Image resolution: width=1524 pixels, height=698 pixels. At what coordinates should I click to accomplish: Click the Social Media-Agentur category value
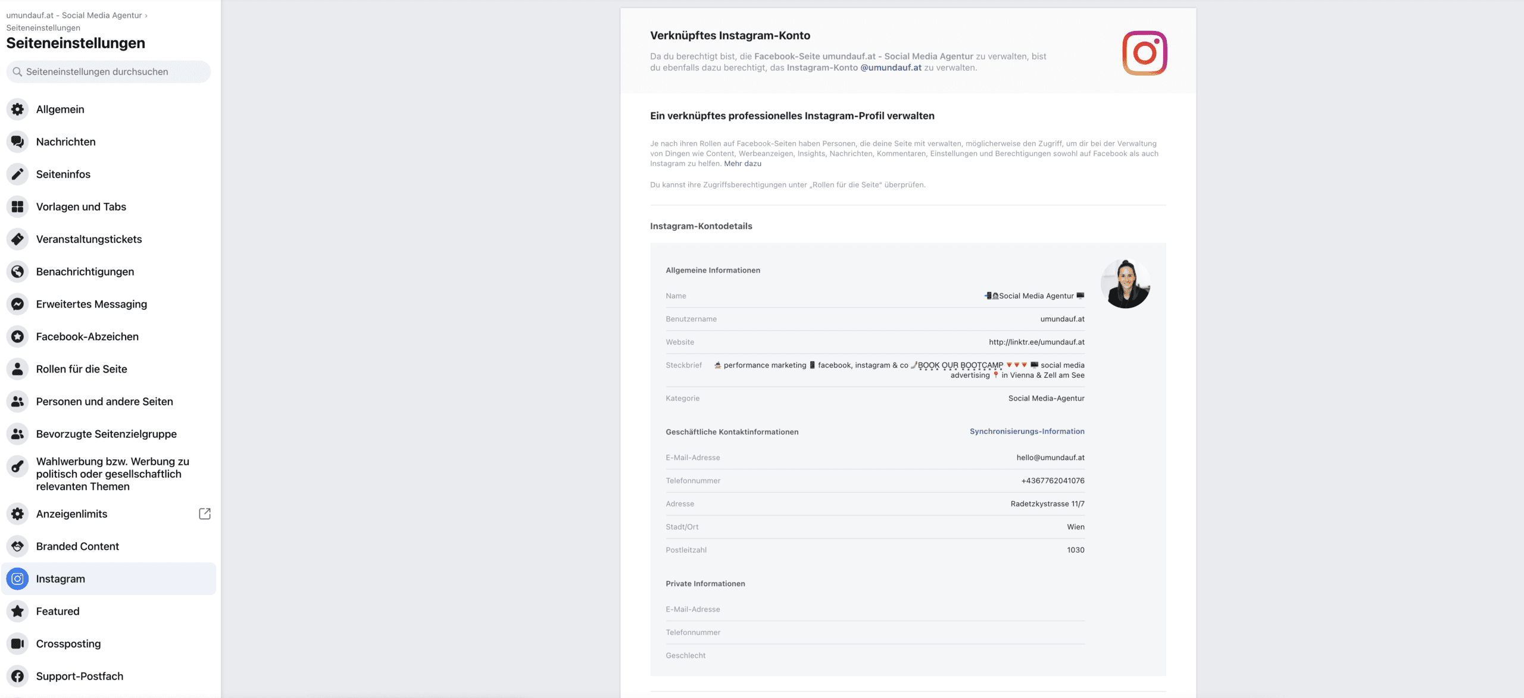pyautogui.click(x=1046, y=399)
